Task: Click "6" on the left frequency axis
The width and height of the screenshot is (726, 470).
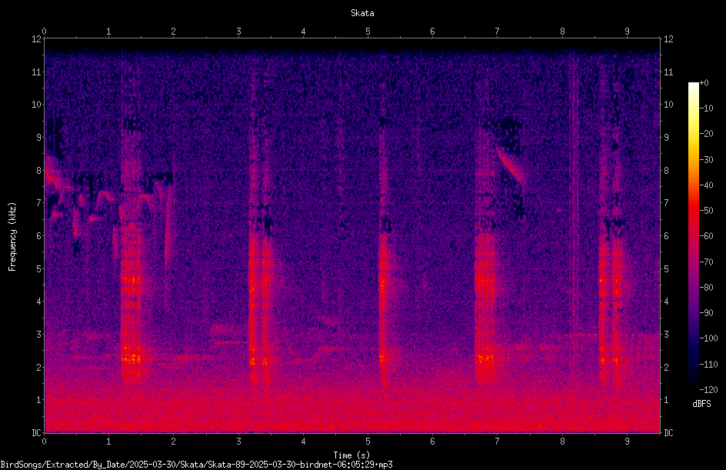Action: click(x=39, y=235)
